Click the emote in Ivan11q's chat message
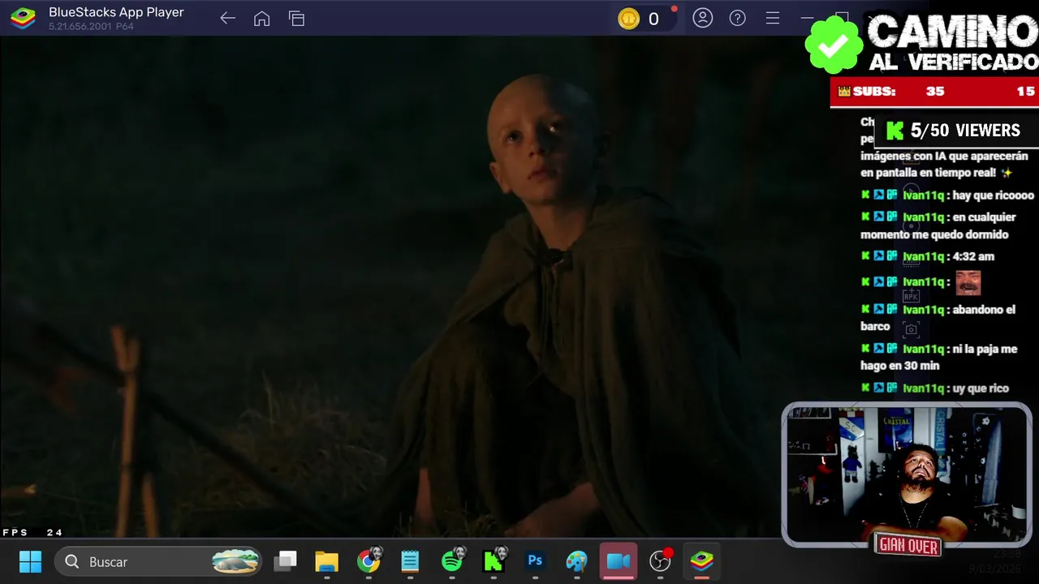This screenshot has width=1039, height=584. [968, 282]
